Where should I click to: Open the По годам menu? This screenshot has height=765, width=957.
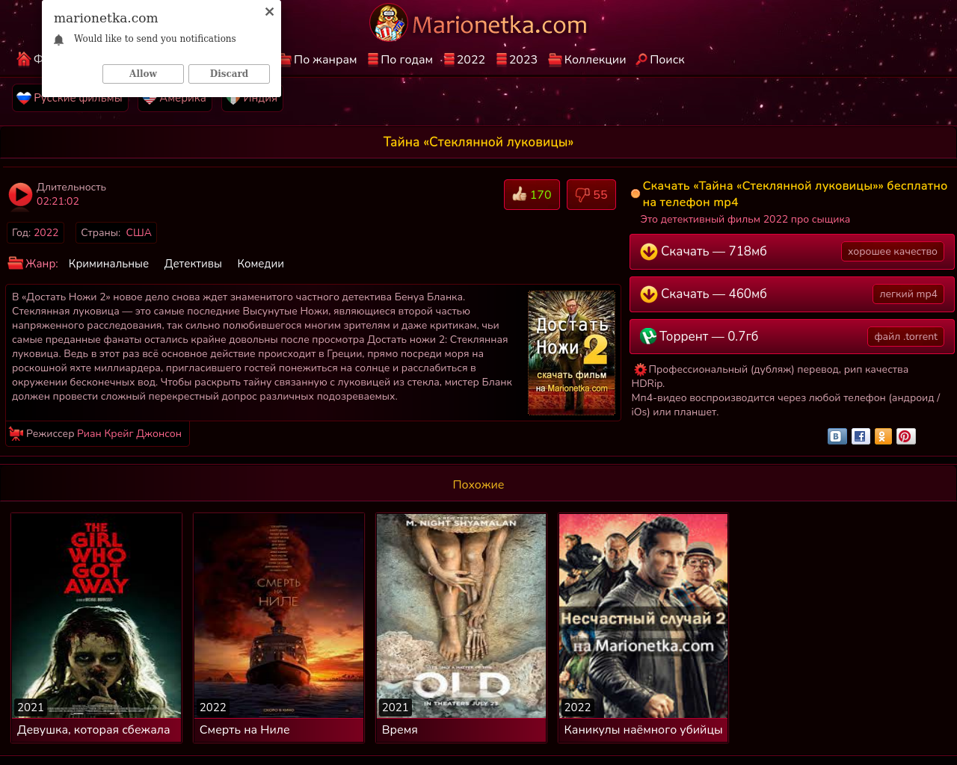[x=400, y=60]
